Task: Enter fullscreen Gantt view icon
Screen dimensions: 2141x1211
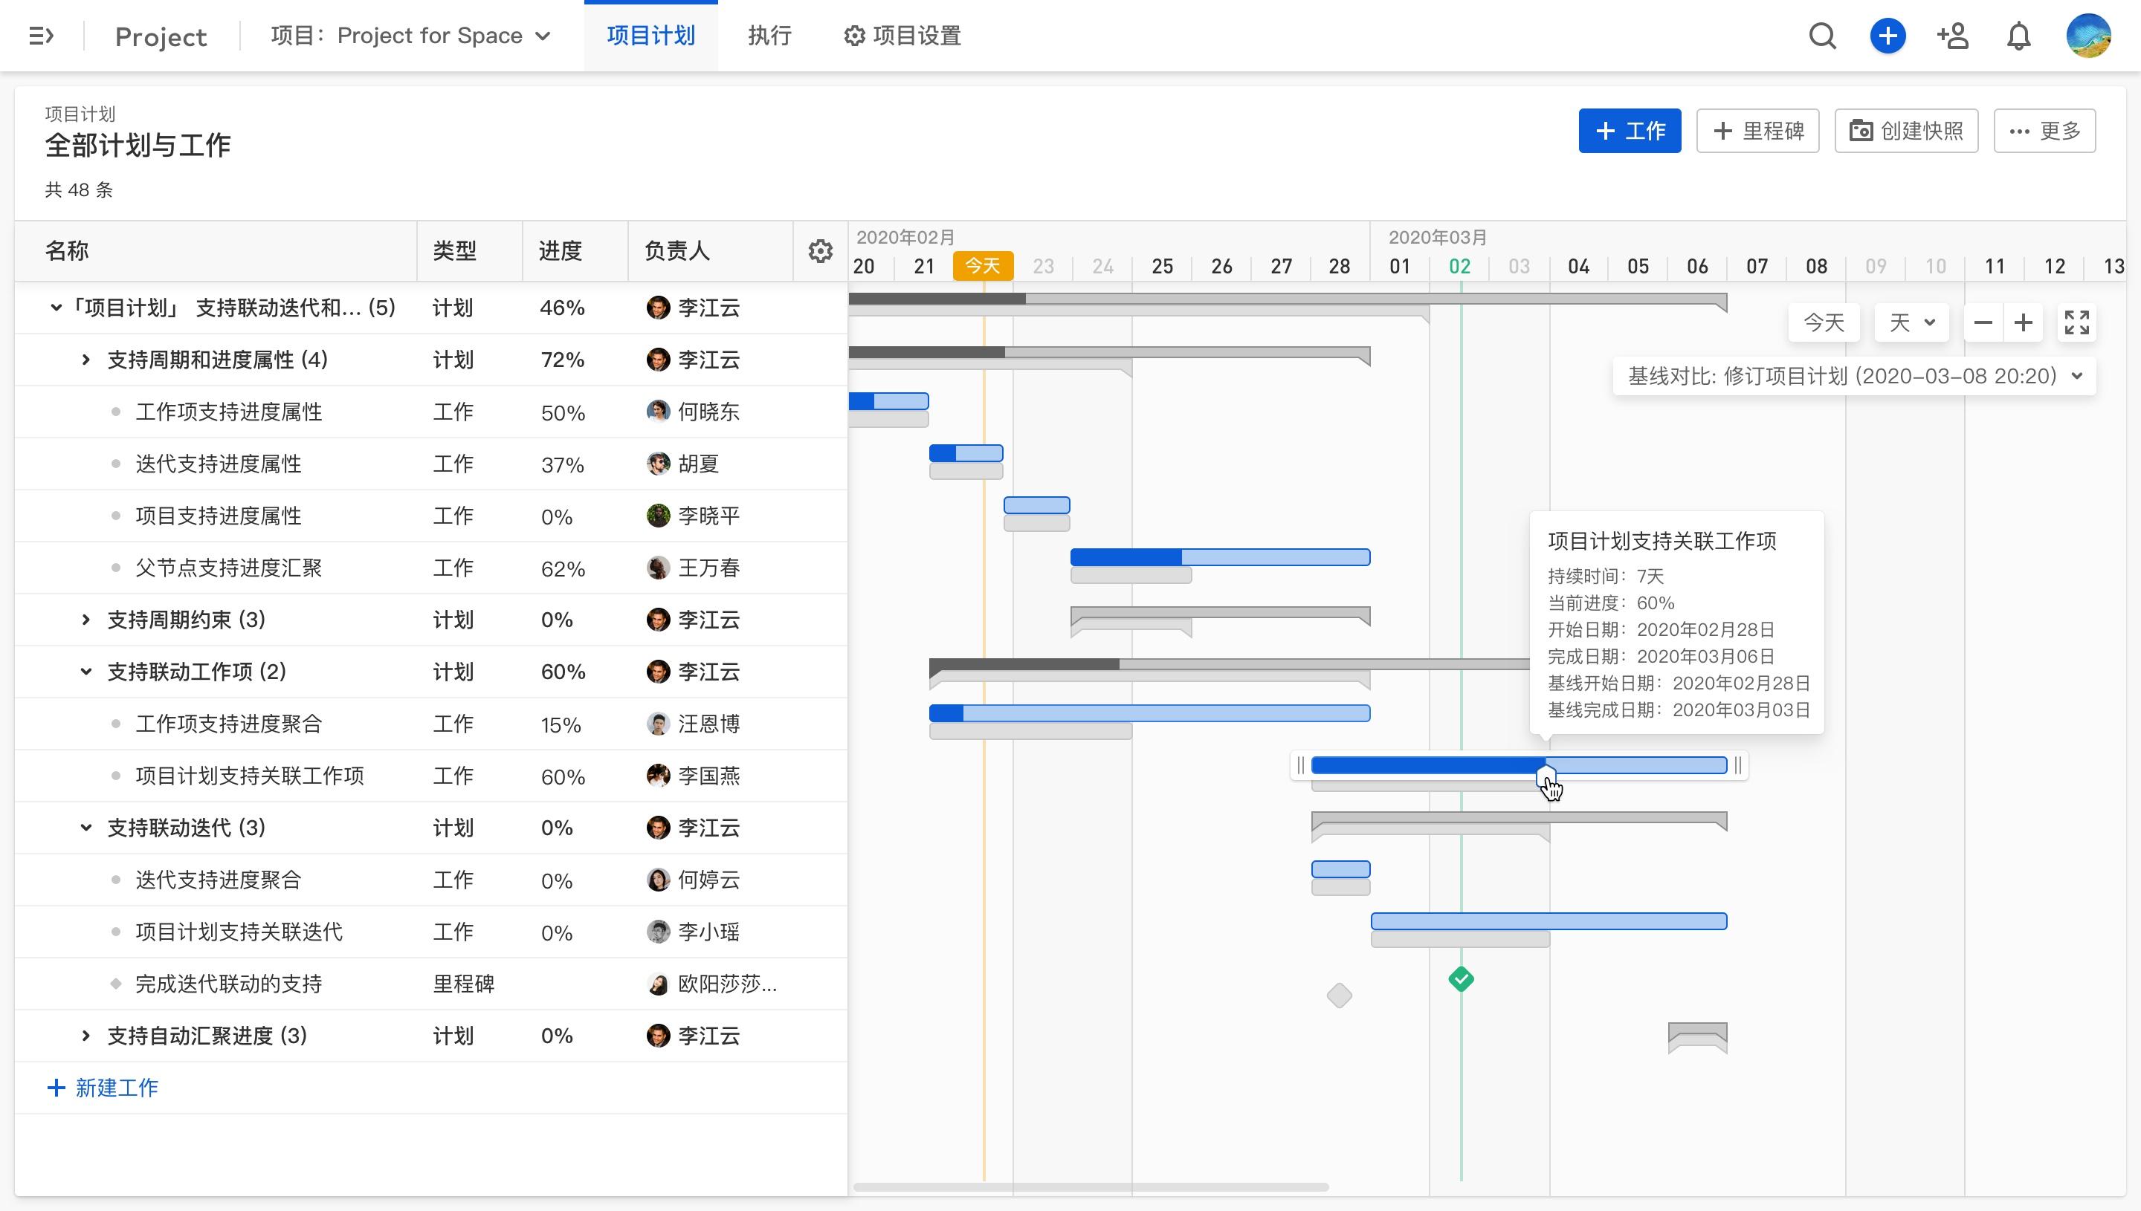Action: tap(2077, 322)
